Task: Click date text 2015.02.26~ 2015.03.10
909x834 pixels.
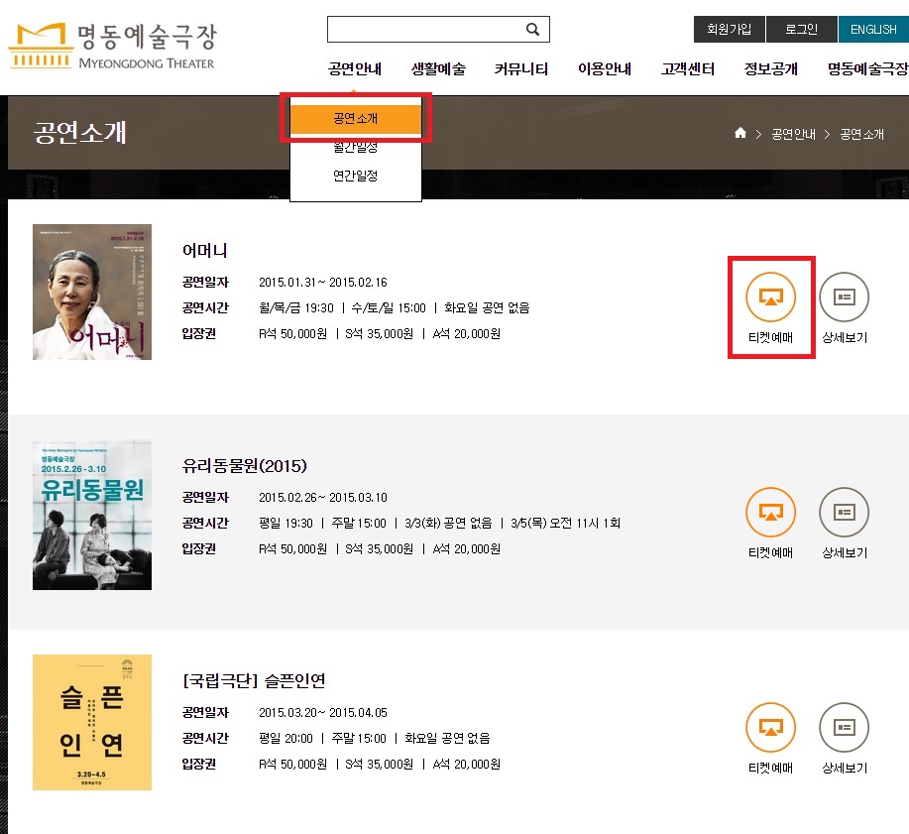Action: coord(323,498)
